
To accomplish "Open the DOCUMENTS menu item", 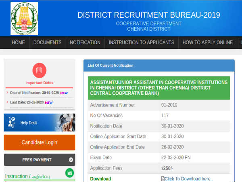I will [x=47, y=42].
